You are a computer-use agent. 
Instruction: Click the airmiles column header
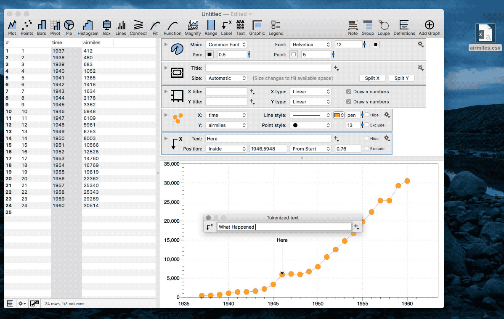click(98, 42)
